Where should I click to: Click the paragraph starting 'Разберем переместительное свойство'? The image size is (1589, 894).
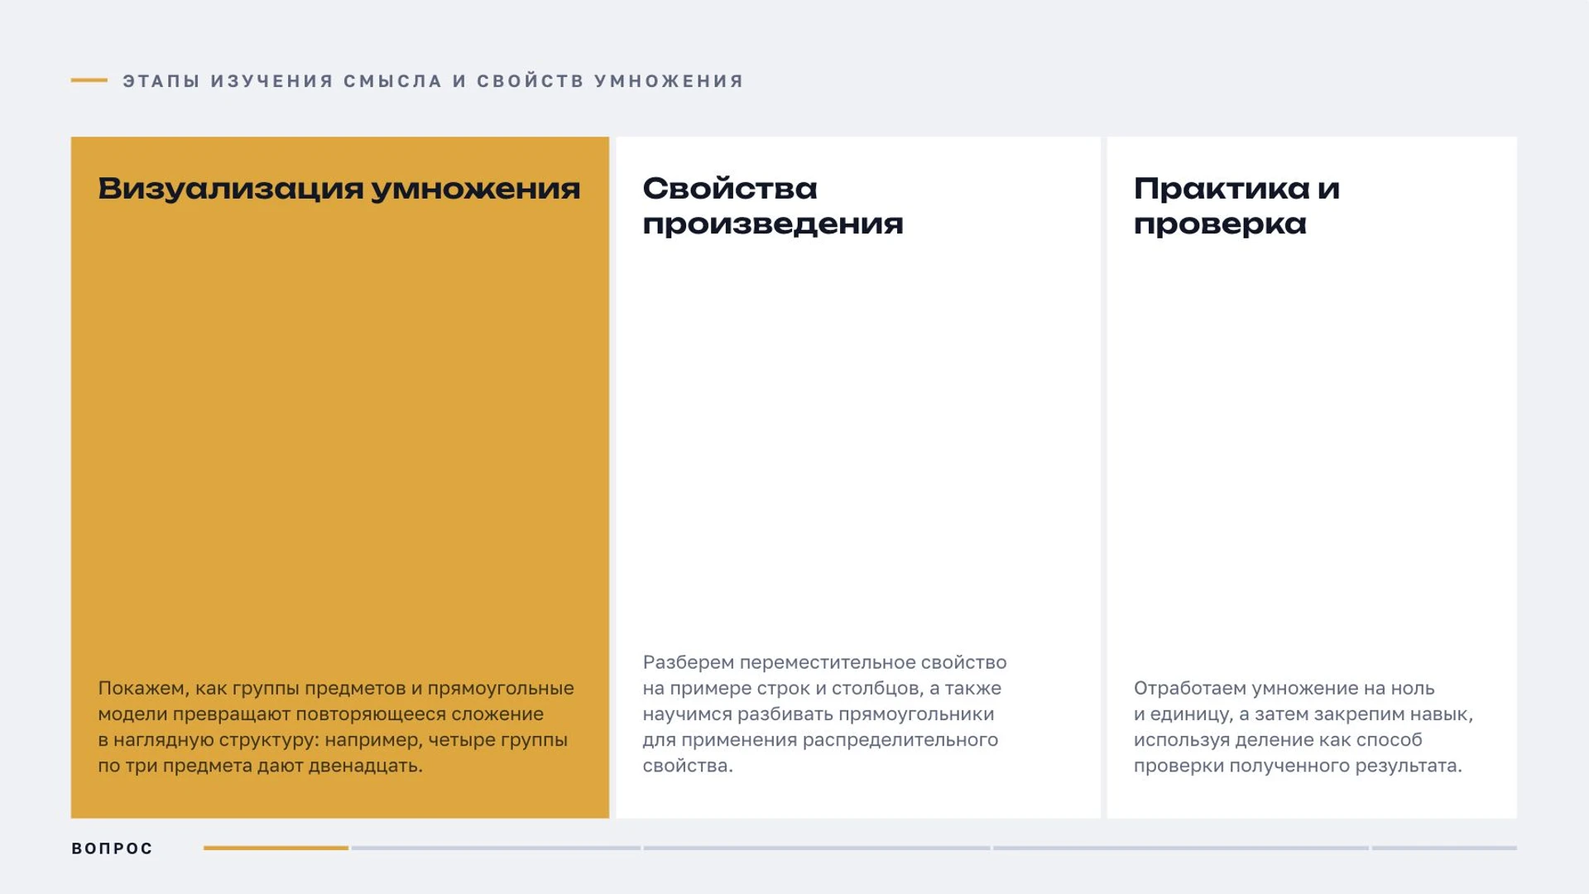(824, 714)
